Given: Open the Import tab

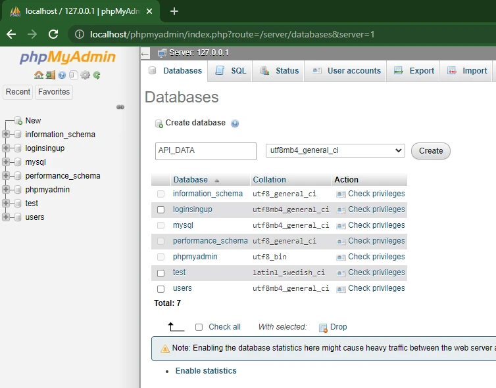Looking at the screenshot, I should coord(466,71).
